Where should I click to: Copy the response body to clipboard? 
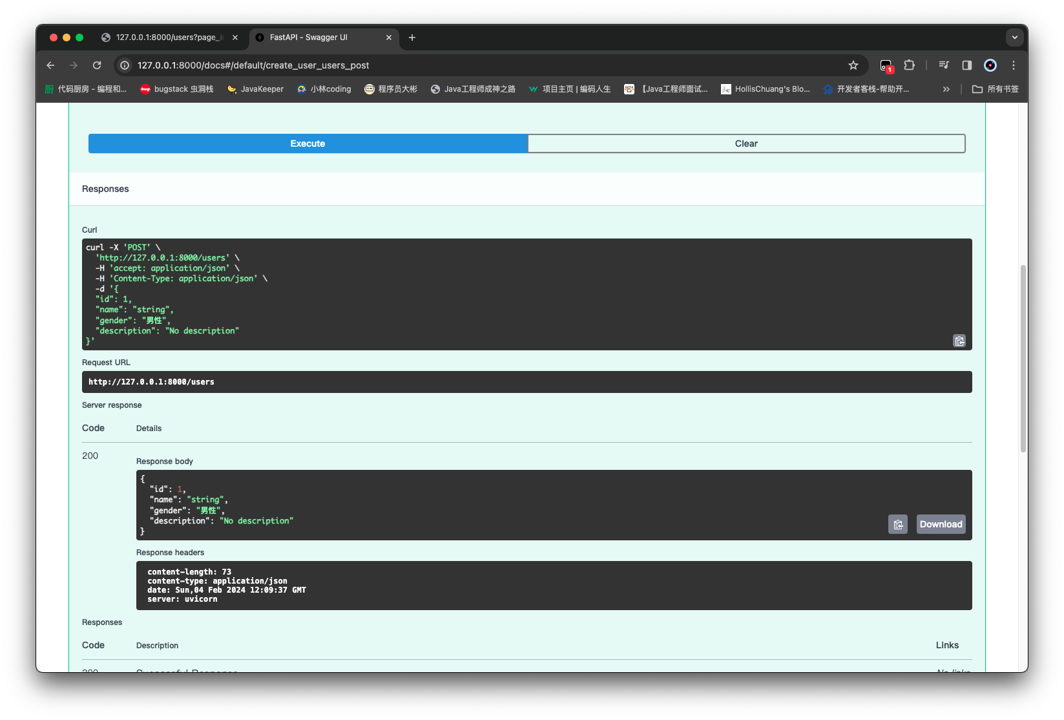coord(897,524)
